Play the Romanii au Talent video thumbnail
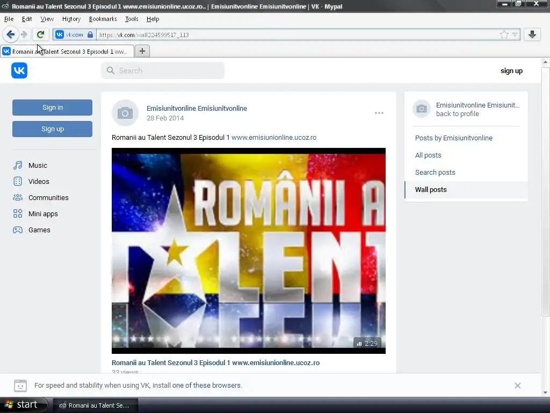 [x=248, y=251]
